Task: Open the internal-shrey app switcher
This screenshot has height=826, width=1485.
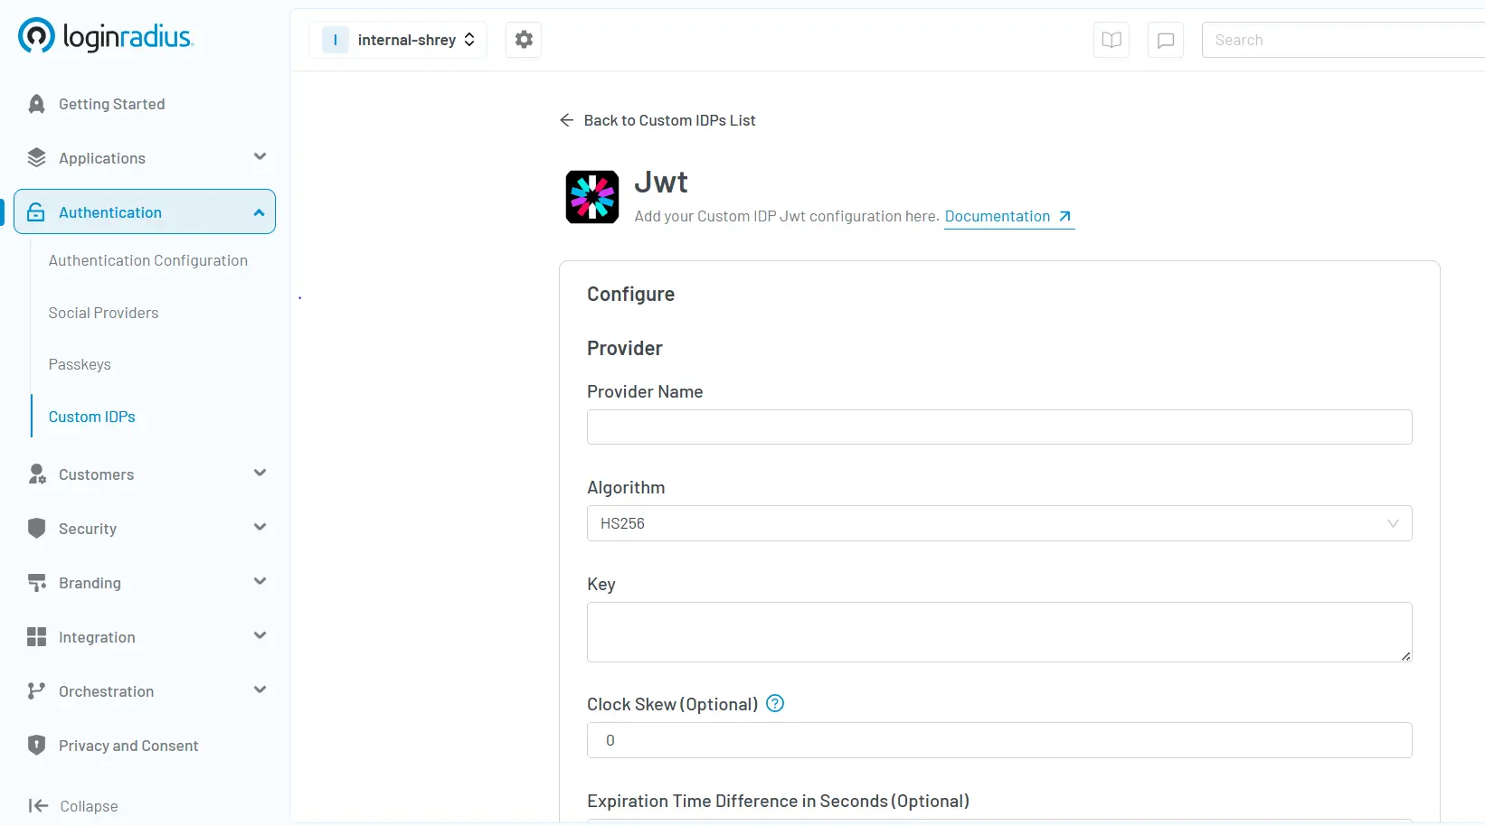Action: [x=398, y=39]
